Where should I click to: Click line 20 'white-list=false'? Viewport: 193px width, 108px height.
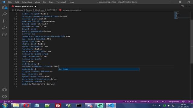pos(33,44)
